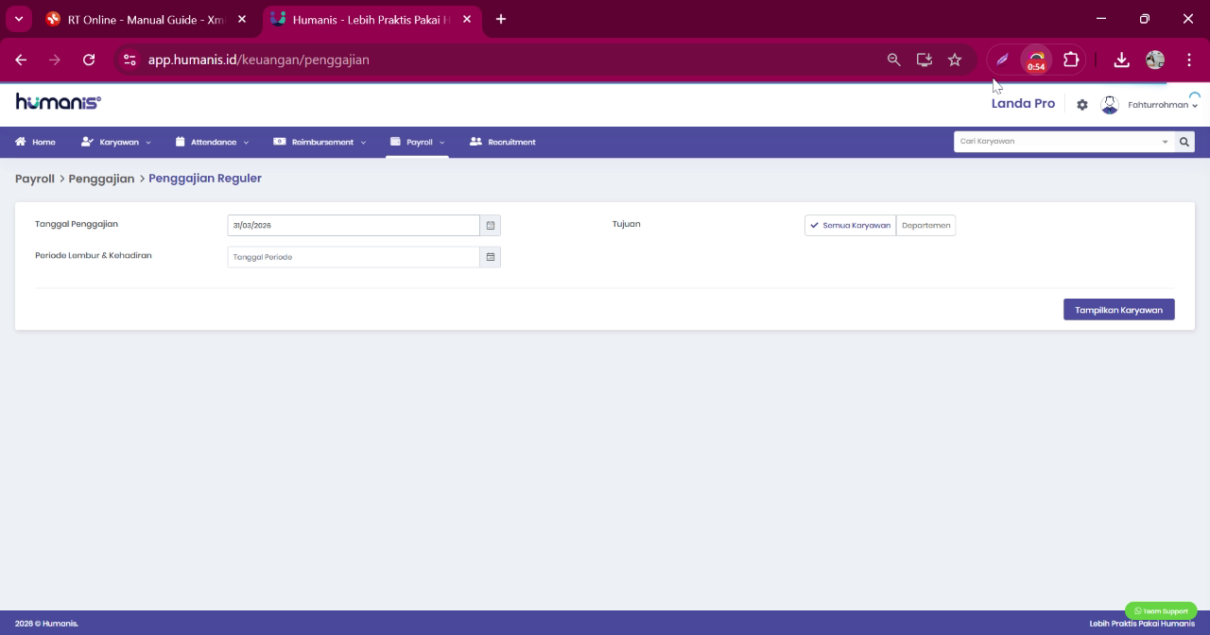Open calendar icon for Tanggal Penggajian

click(x=490, y=225)
